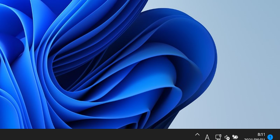Open the battery charging status icon
280x140 pixels.
pyautogui.click(x=235, y=137)
